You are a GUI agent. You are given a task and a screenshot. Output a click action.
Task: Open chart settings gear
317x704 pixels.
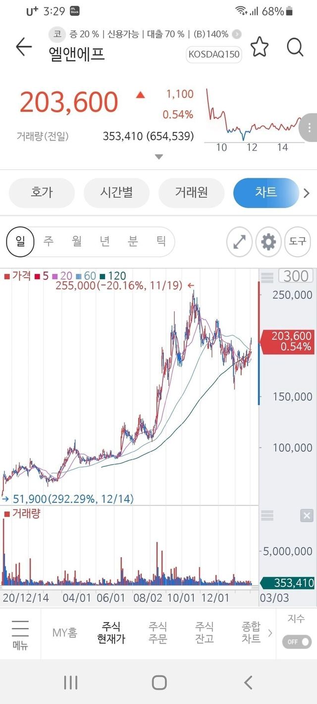tap(268, 242)
